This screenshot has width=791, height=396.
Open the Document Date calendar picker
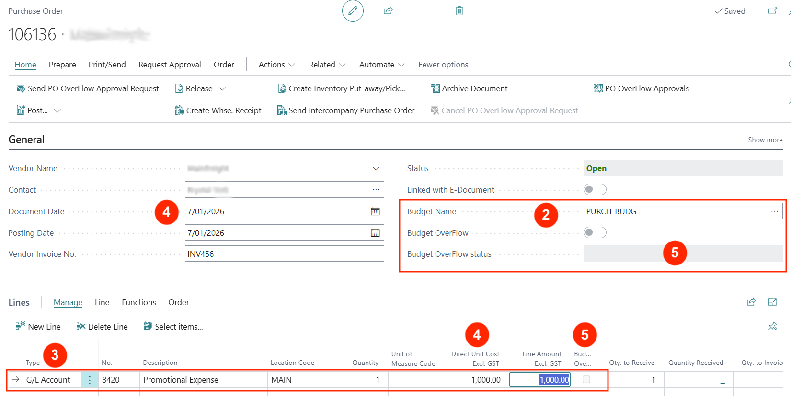[x=375, y=211]
